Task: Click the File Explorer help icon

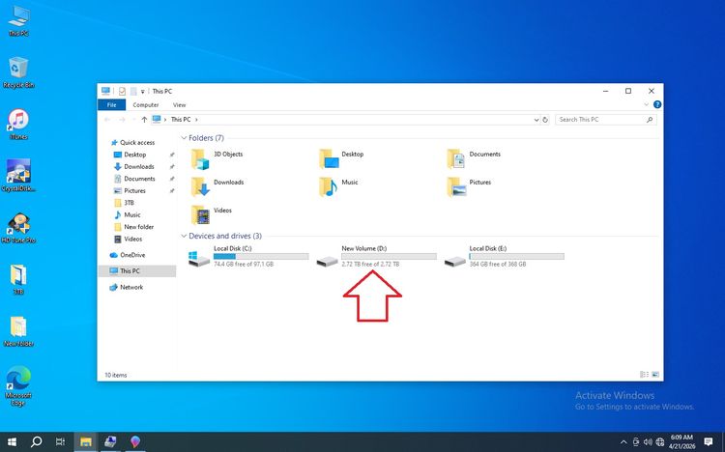Action: 657,105
